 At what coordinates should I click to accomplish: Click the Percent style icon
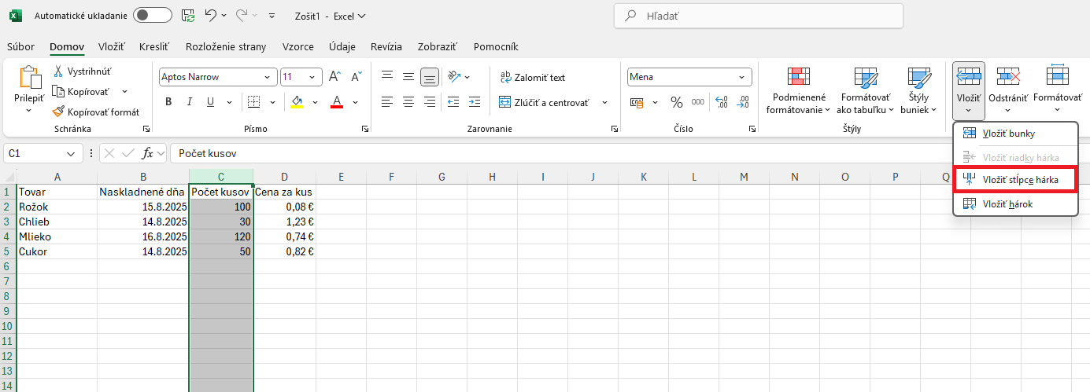677,102
